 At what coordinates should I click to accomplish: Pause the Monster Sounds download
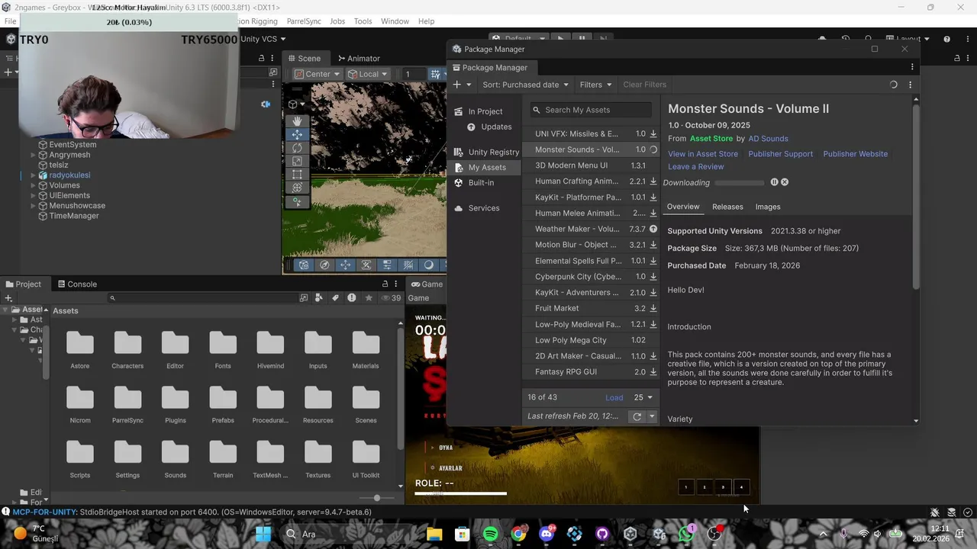[x=774, y=182]
